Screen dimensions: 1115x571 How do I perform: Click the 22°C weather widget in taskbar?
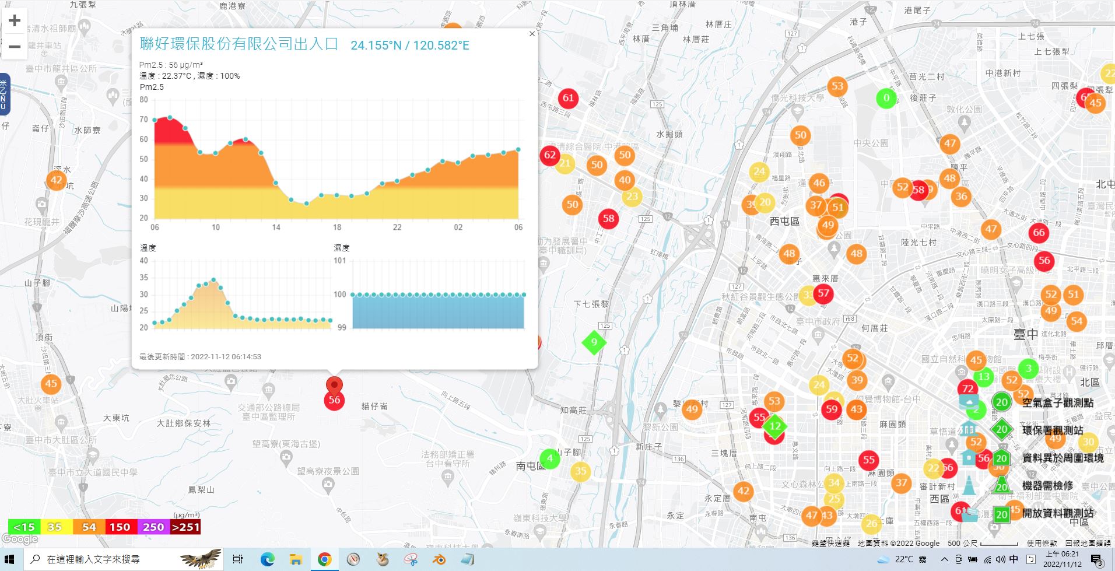click(903, 559)
